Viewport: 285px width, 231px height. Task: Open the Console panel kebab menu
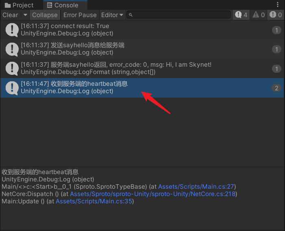tap(278, 5)
